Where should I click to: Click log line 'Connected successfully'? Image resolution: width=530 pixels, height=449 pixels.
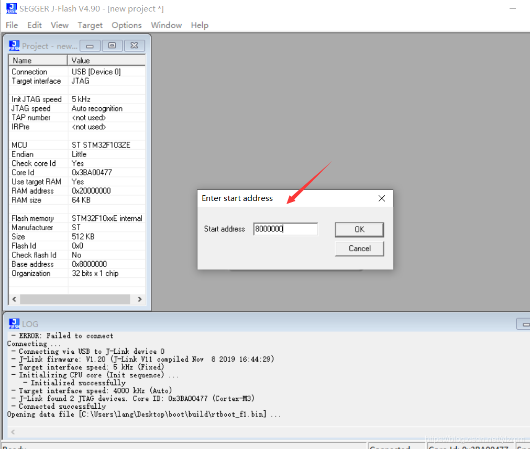(59, 407)
